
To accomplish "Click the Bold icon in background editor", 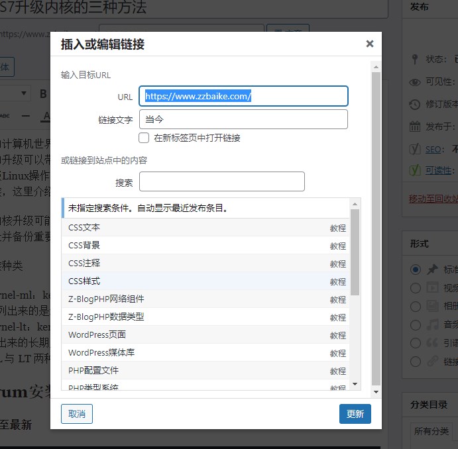I will pyautogui.click(x=43, y=94).
